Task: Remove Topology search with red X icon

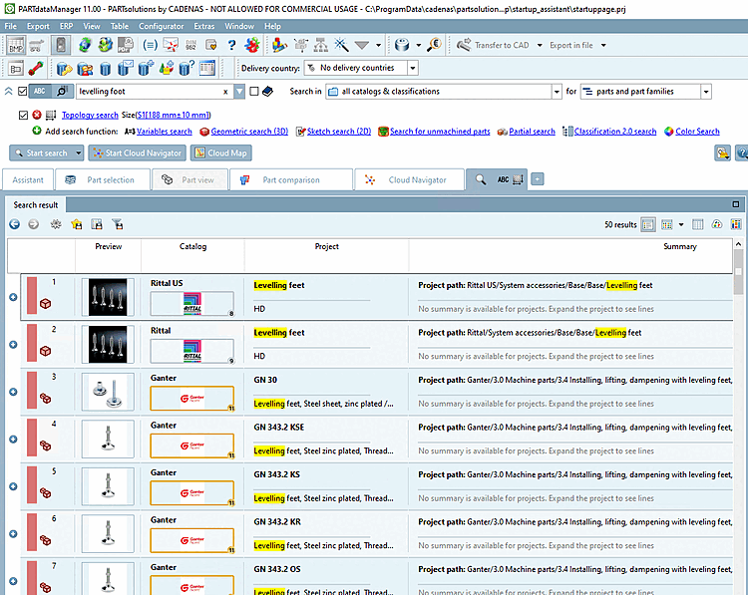Action: click(37, 116)
